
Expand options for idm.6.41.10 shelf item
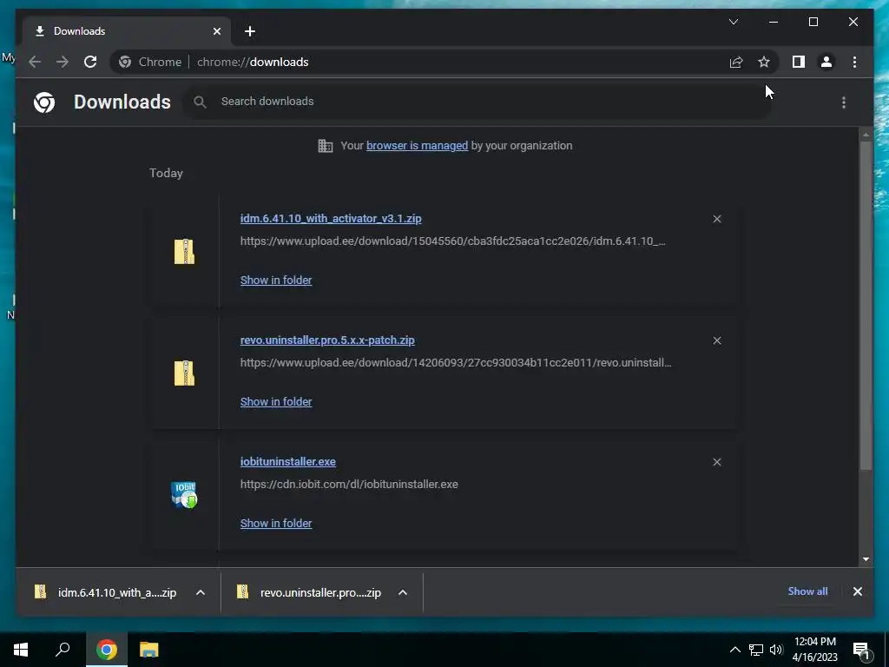coord(201,592)
